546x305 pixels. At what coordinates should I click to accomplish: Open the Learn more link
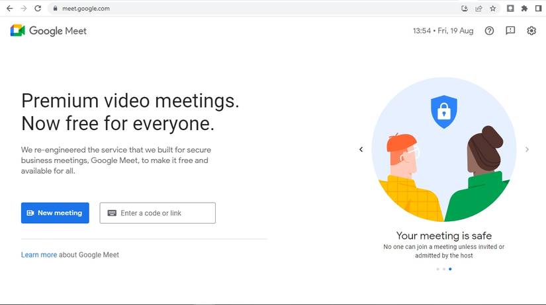click(38, 255)
